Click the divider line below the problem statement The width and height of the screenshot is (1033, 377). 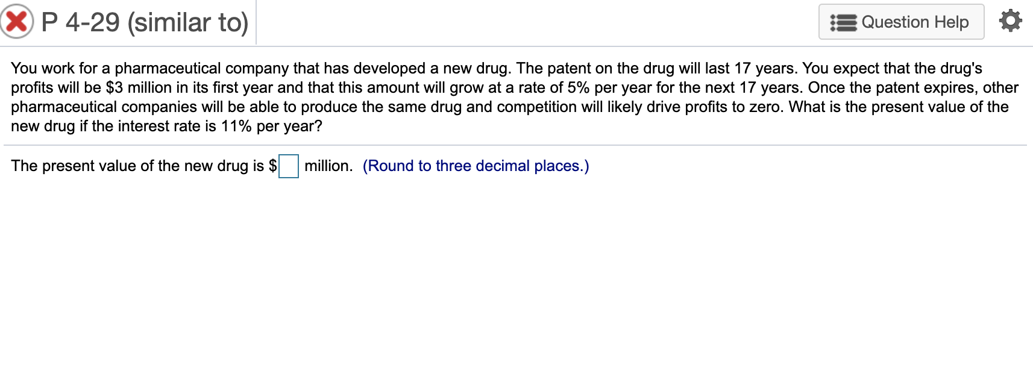point(516,144)
